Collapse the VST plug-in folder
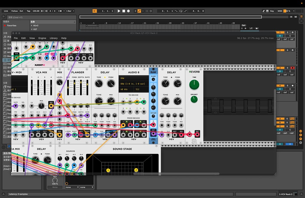Screen dimensions: 305x198 tap(32, 29)
